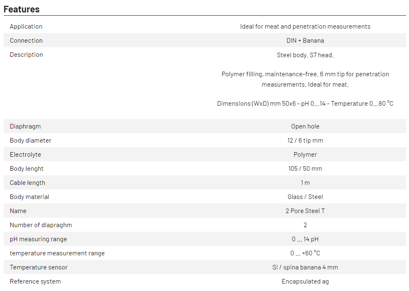This screenshot has width=409, height=291.
Task: Click the '2 Pore Steel T' name value
Action: click(x=305, y=211)
